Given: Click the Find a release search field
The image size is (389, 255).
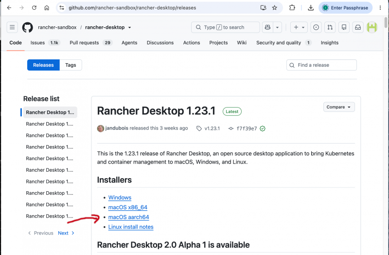Looking at the screenshot, I should [x=321, y=65].
